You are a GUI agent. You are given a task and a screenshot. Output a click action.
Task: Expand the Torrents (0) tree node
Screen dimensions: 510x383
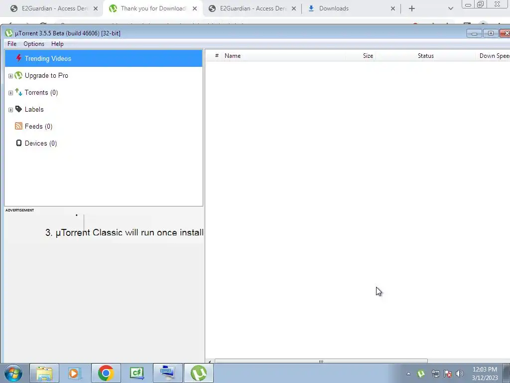tap(10, 93)
